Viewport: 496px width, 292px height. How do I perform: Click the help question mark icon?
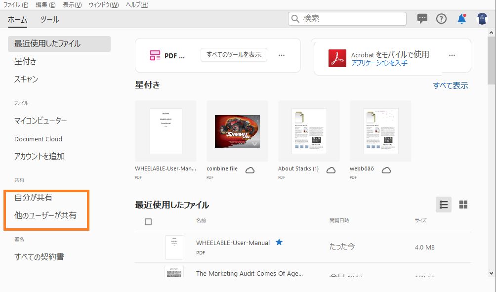click(x=441, y=19)
